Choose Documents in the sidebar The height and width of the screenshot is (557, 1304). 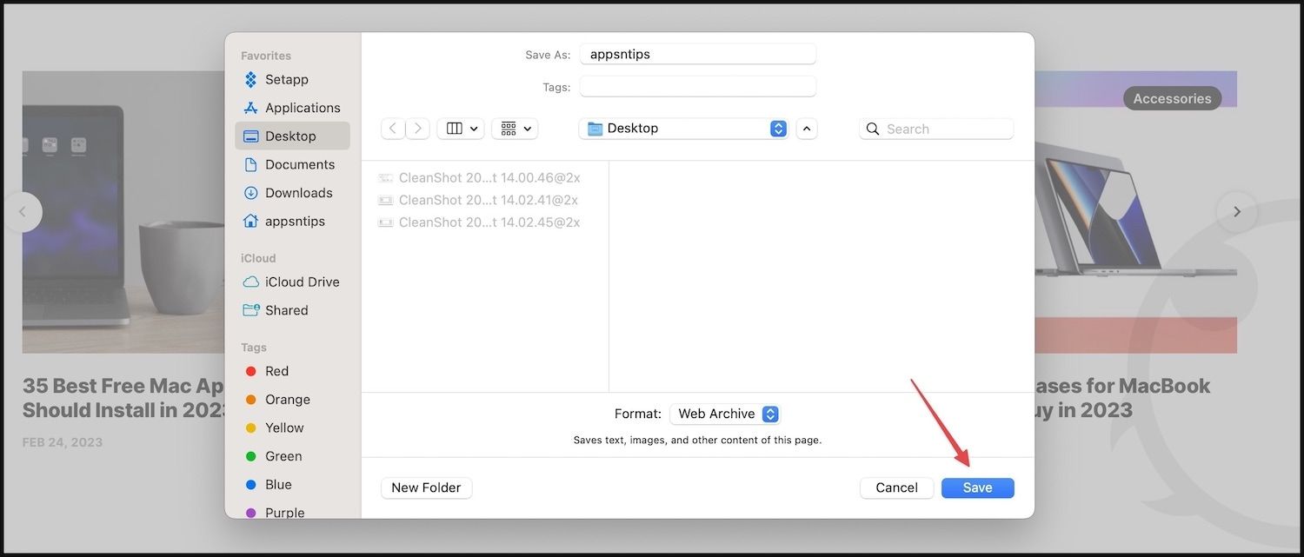[x=299, y=164]
